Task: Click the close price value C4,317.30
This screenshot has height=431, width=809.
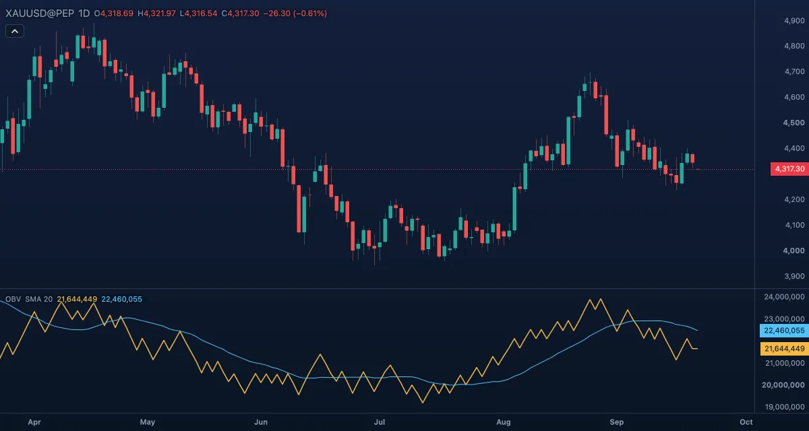Action: pos(241,13)
